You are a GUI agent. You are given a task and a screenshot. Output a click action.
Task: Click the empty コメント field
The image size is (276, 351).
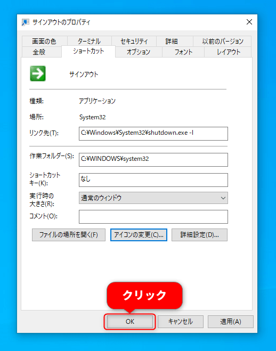[153, 216]
